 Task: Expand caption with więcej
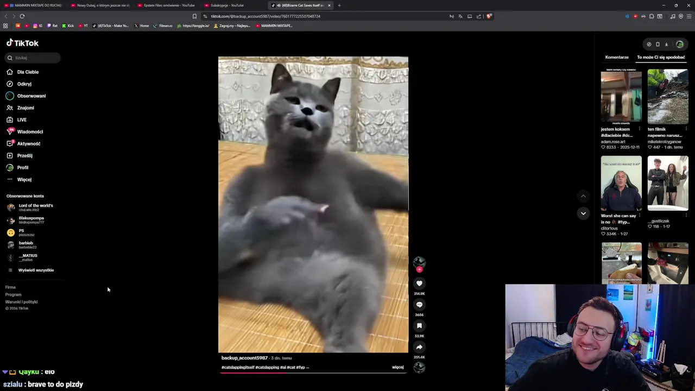[x=397, y=367]
